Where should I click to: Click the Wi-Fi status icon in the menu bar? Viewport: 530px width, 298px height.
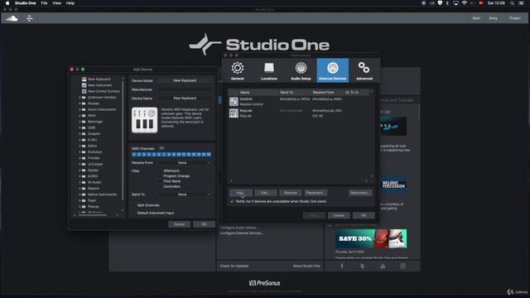[465, 3]
